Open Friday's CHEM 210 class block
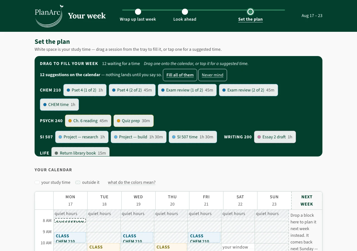 click(x=204, y=237)
